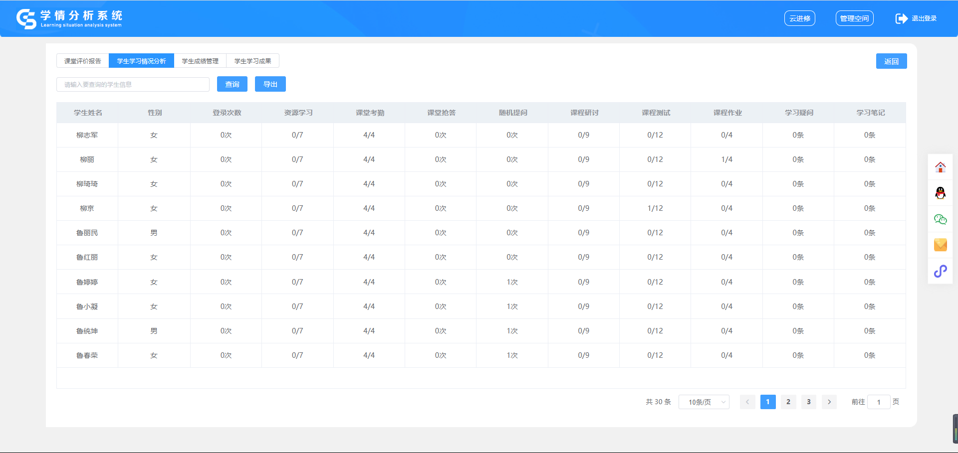The image size is (958, 453).
Task: Open the 10条/页 page size dropdown
Action: 704,402
